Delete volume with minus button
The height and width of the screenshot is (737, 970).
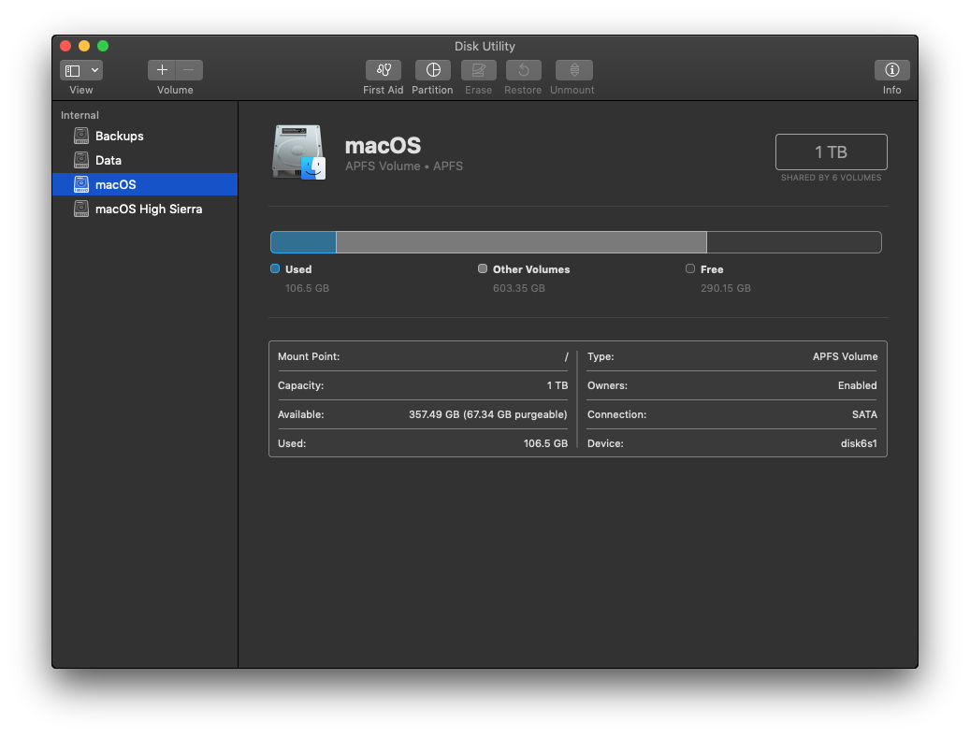tap(189, 70)
